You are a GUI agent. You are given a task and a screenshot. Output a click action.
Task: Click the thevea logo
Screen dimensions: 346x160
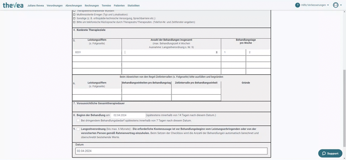13,5
